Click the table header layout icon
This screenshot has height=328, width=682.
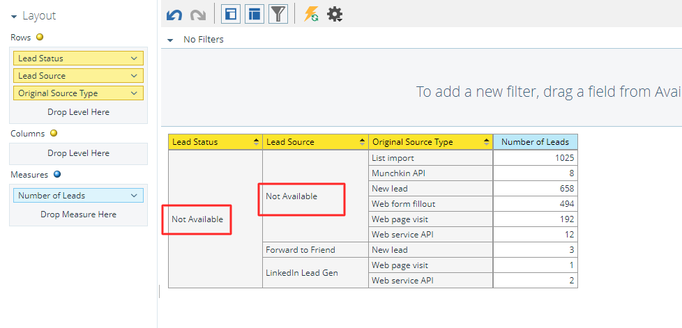255,14
